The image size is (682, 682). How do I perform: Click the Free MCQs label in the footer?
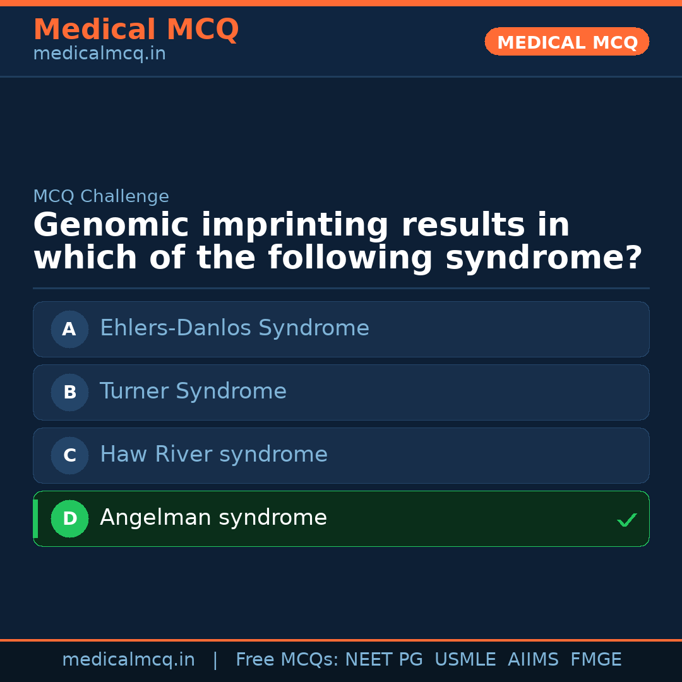click(287, 660)
